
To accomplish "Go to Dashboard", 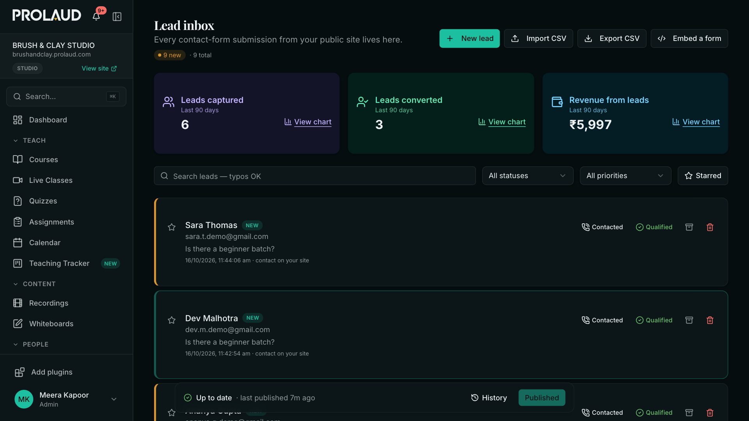I will tap(66, 120).
